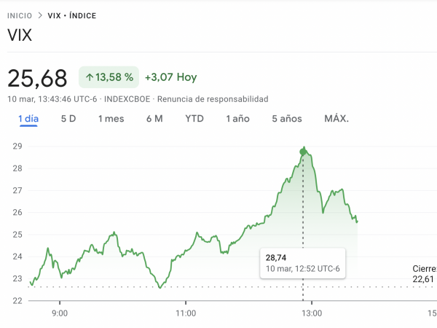
Task: Click the 13:00 time axis label
Action: [312, 313]
